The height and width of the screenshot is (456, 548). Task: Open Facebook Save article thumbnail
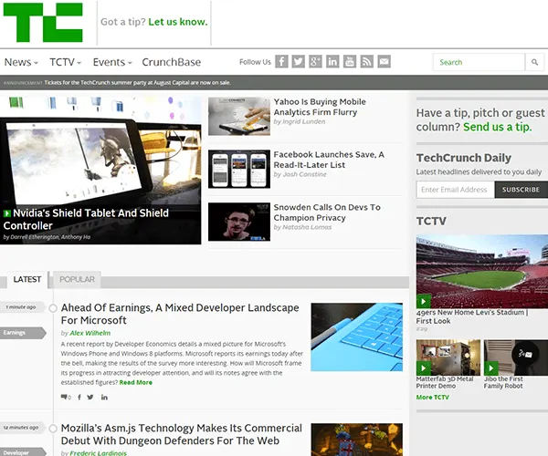coord(239,169)
